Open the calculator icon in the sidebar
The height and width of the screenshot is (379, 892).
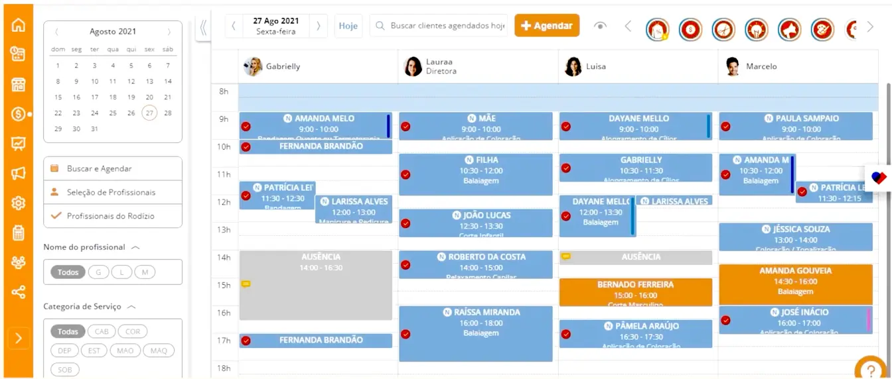click(x=18, y=233)
